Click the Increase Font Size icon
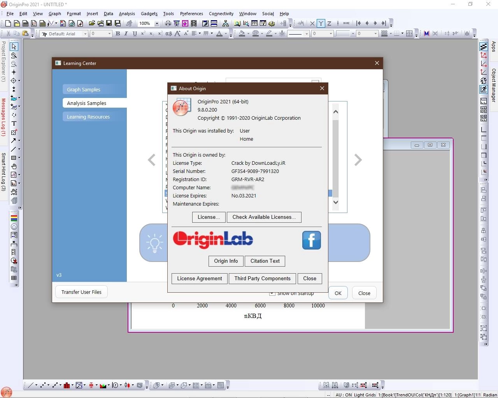This screenshot has width=498, height=398. pos(177,34)
